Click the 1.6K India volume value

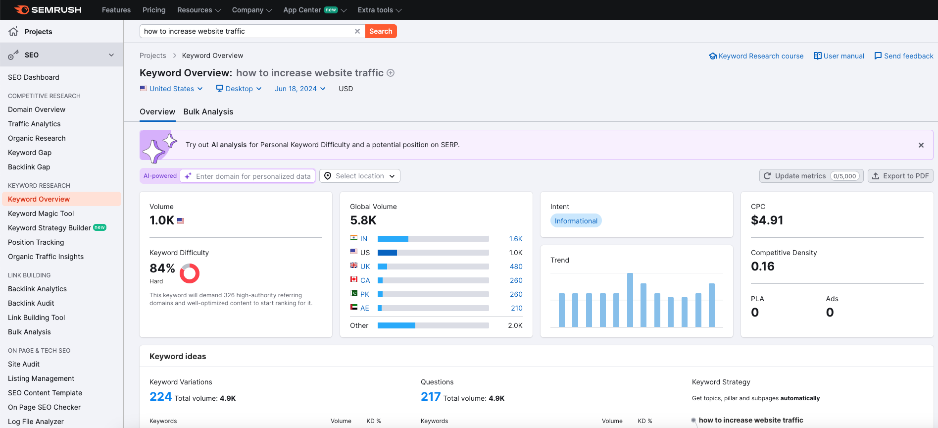click(516, 239)
